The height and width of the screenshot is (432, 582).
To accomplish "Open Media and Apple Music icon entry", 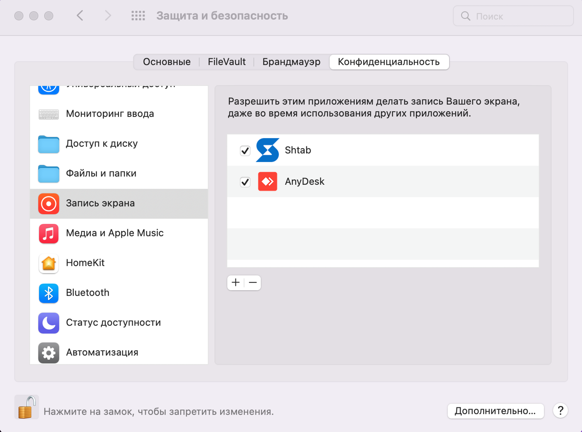I will (49, 233).
